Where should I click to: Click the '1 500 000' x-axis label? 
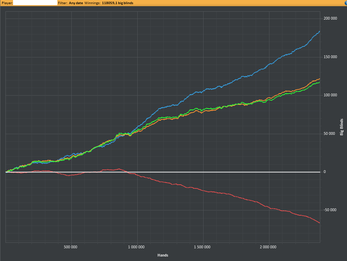point(202,247)
